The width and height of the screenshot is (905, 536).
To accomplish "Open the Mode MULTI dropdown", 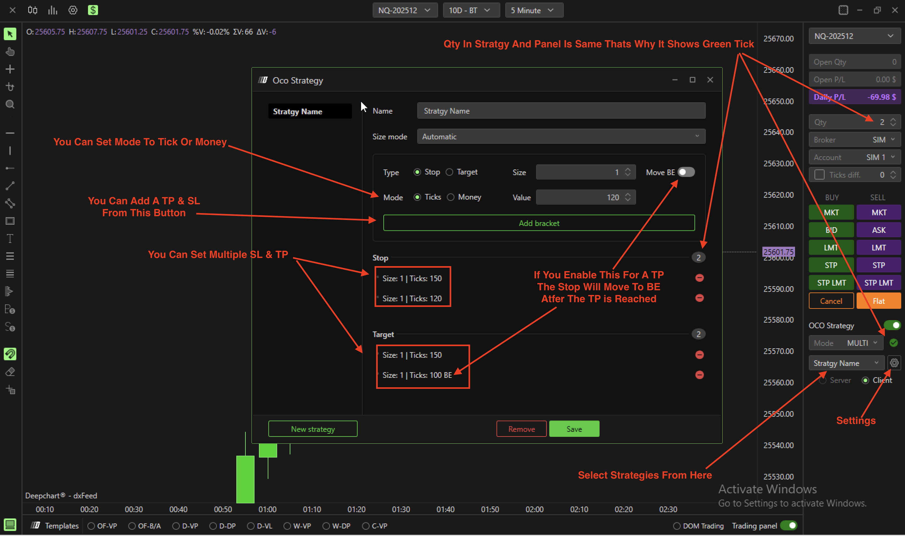I will [x=845, y=343].
